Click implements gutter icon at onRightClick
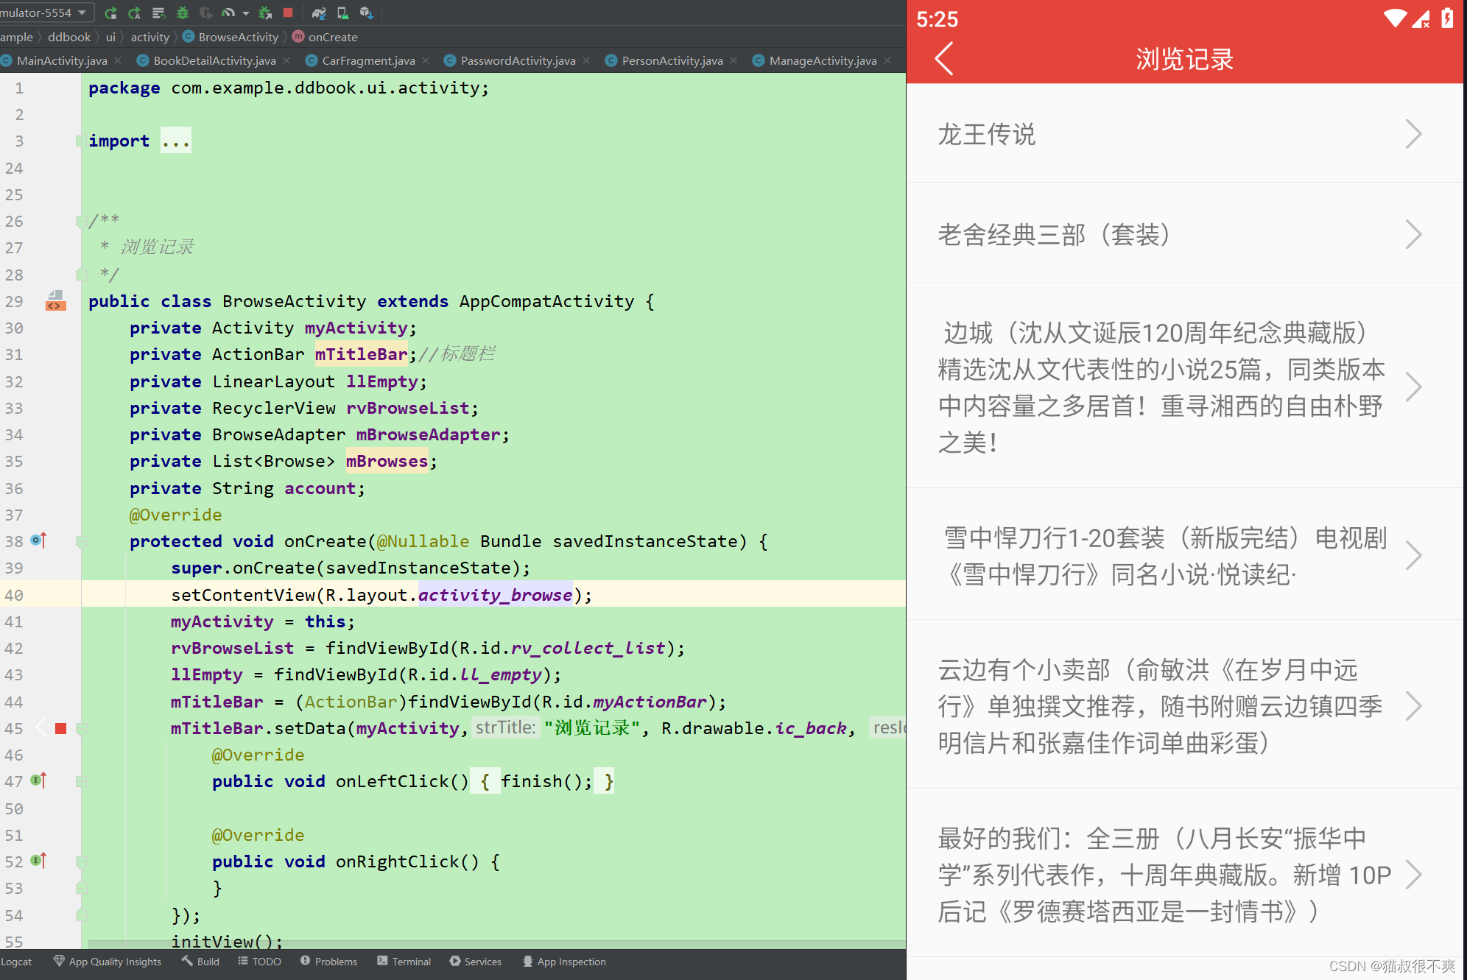 (x=39, y=860)
